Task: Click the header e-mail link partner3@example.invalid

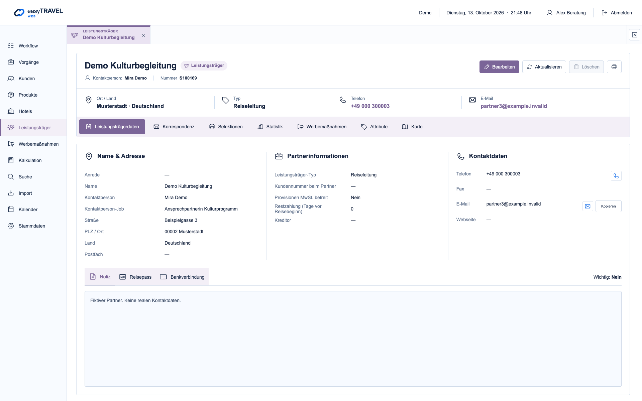Action: pos(514,106)
